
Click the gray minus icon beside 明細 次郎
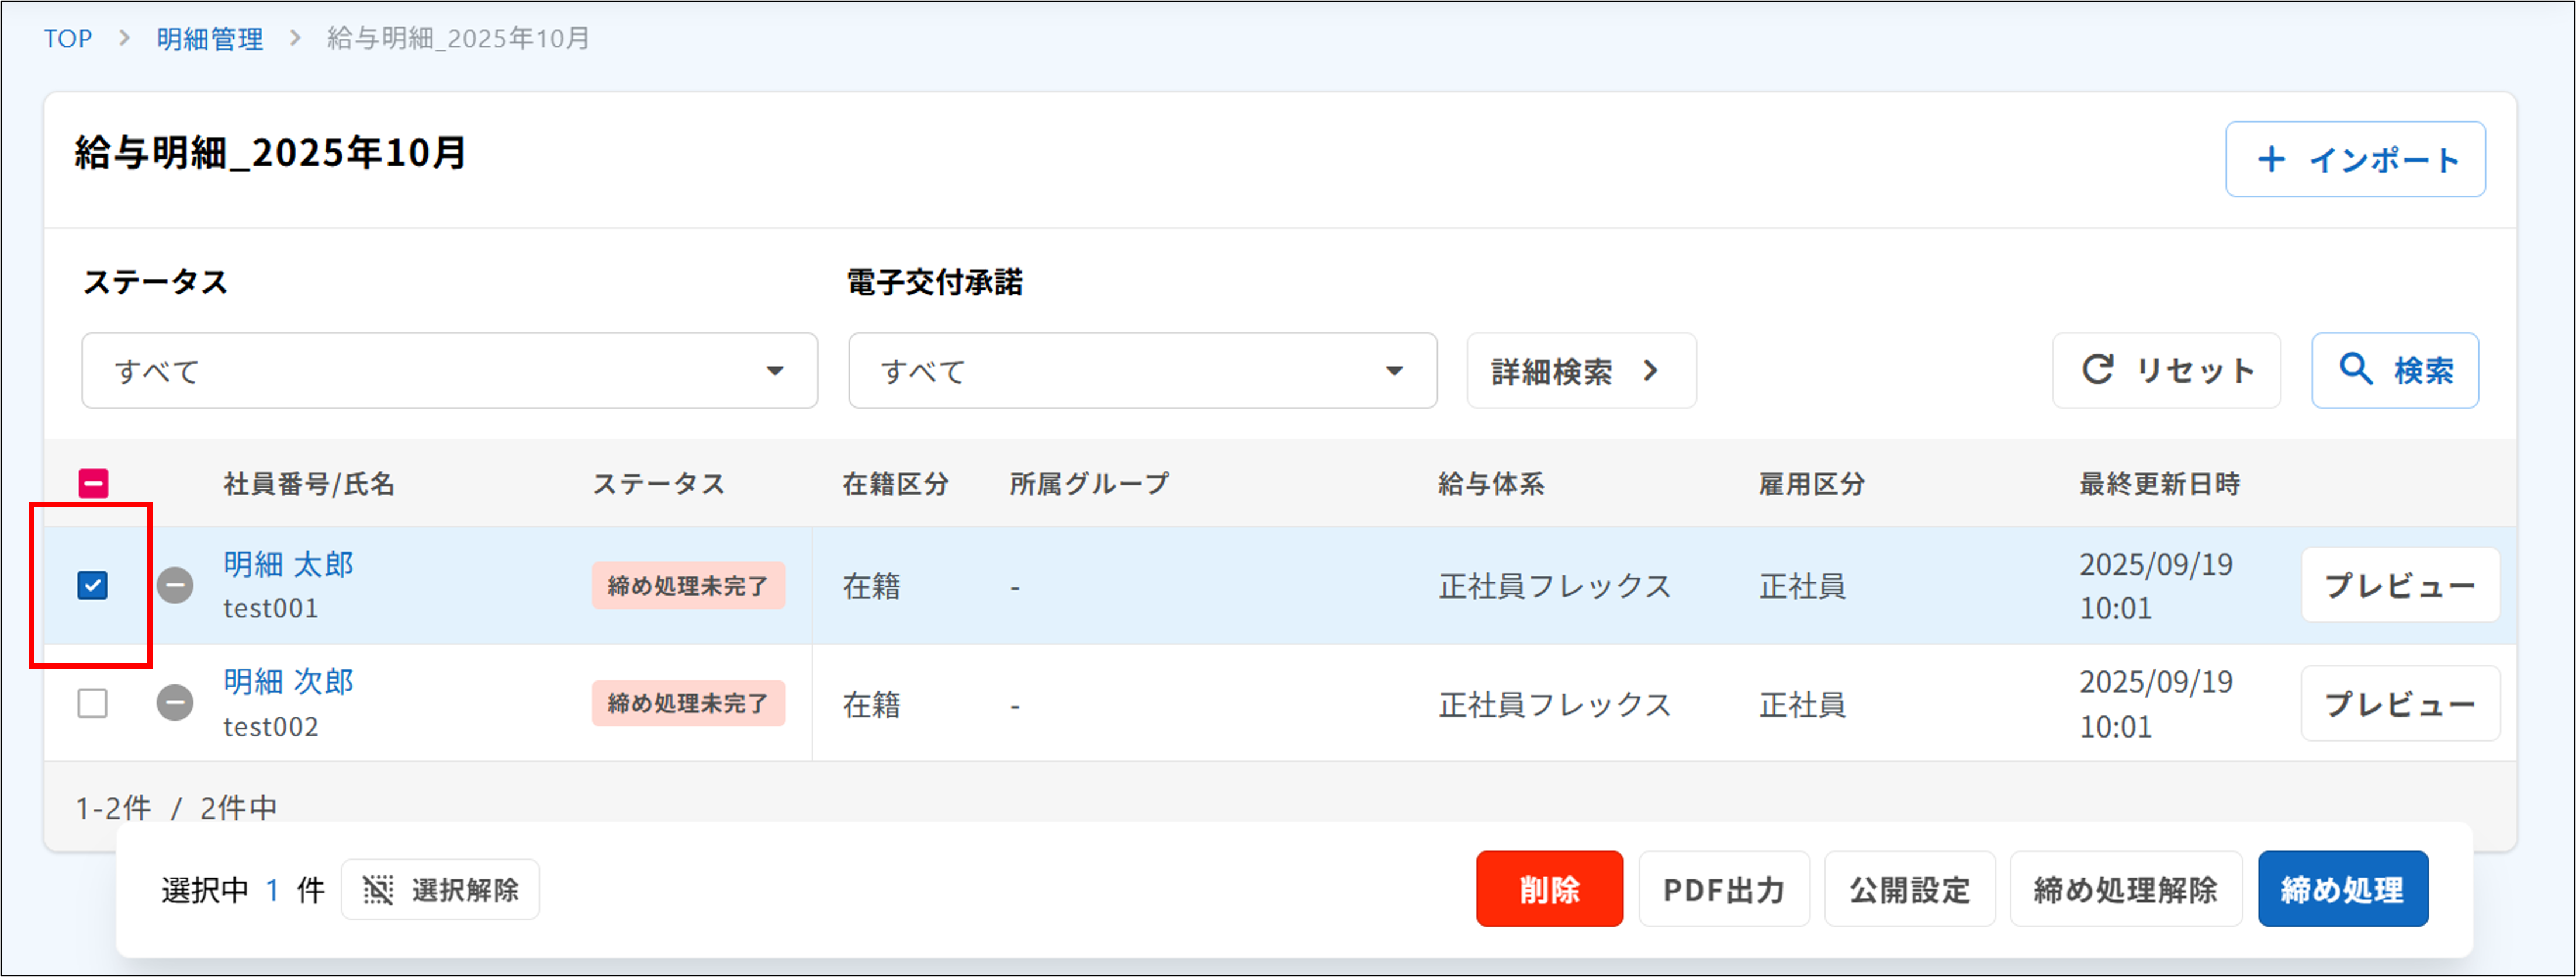176,703
